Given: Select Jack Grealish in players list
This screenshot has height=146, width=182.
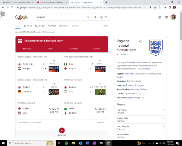Looking at the screenshot, I should (x=140, y=136).
